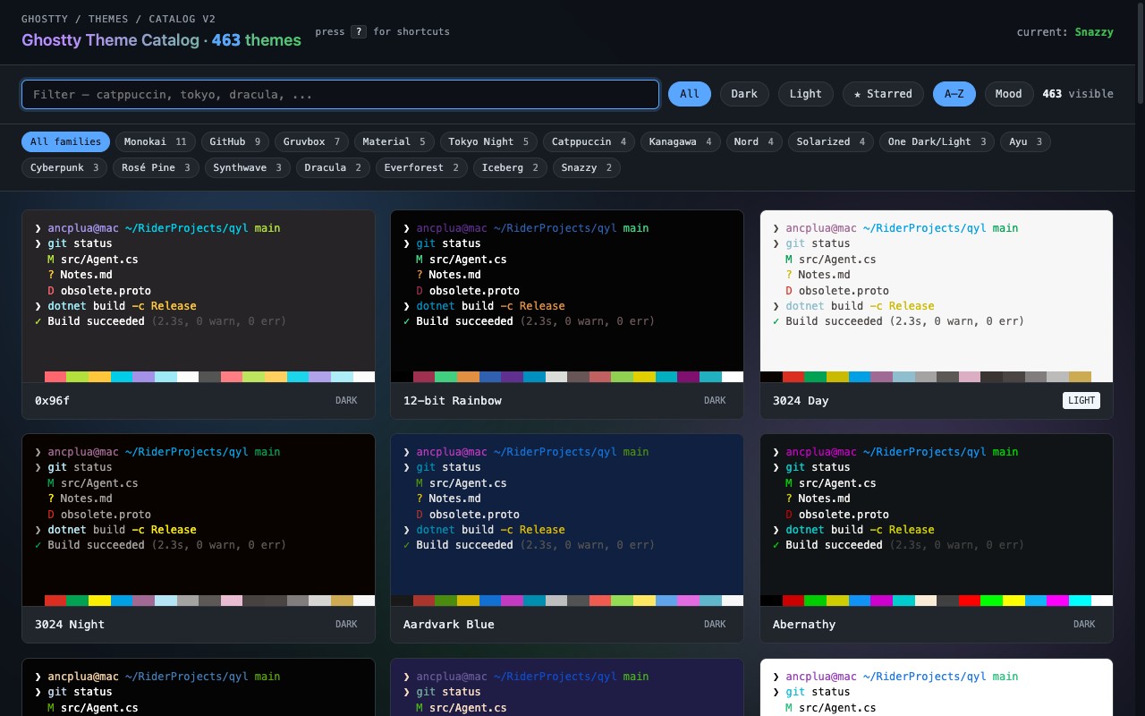This screenshot has width=1145, height=716.
Task: Toggle the Light themes filter
Action: click(x=805, y=94)
